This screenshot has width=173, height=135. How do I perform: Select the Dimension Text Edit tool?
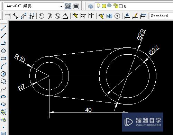pos(135,16)
